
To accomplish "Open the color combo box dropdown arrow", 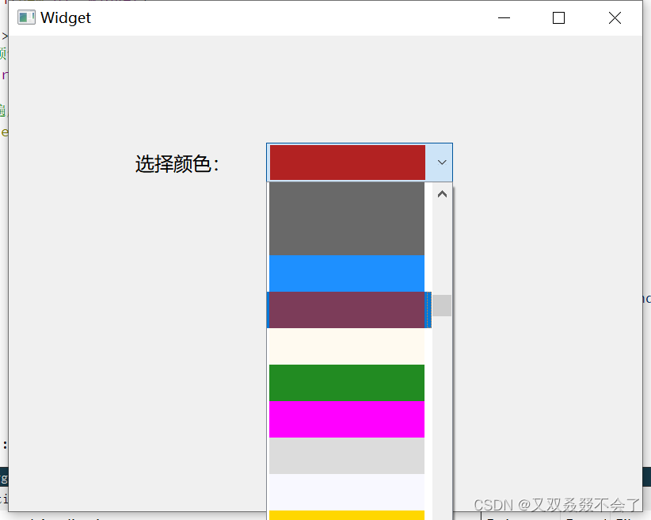I will (x=442, y=162).
